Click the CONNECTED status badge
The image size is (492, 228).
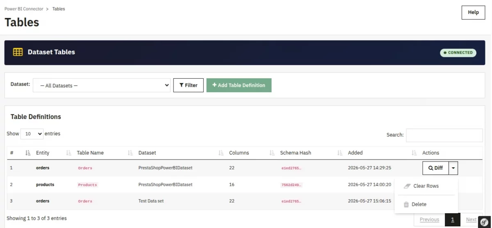tap(458, 52)
